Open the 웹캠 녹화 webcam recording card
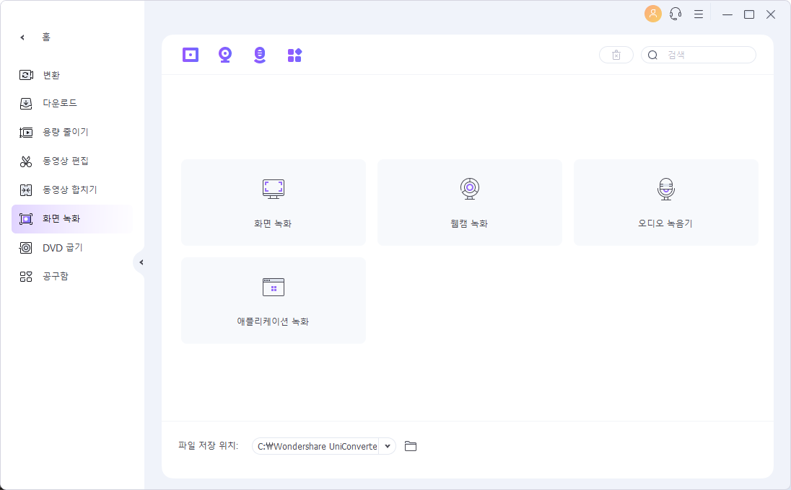This screenshot has width=791, height=490. click(470, 202)
